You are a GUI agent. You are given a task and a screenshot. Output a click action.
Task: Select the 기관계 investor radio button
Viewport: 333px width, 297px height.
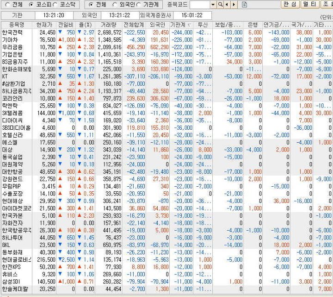click(138, 5)
